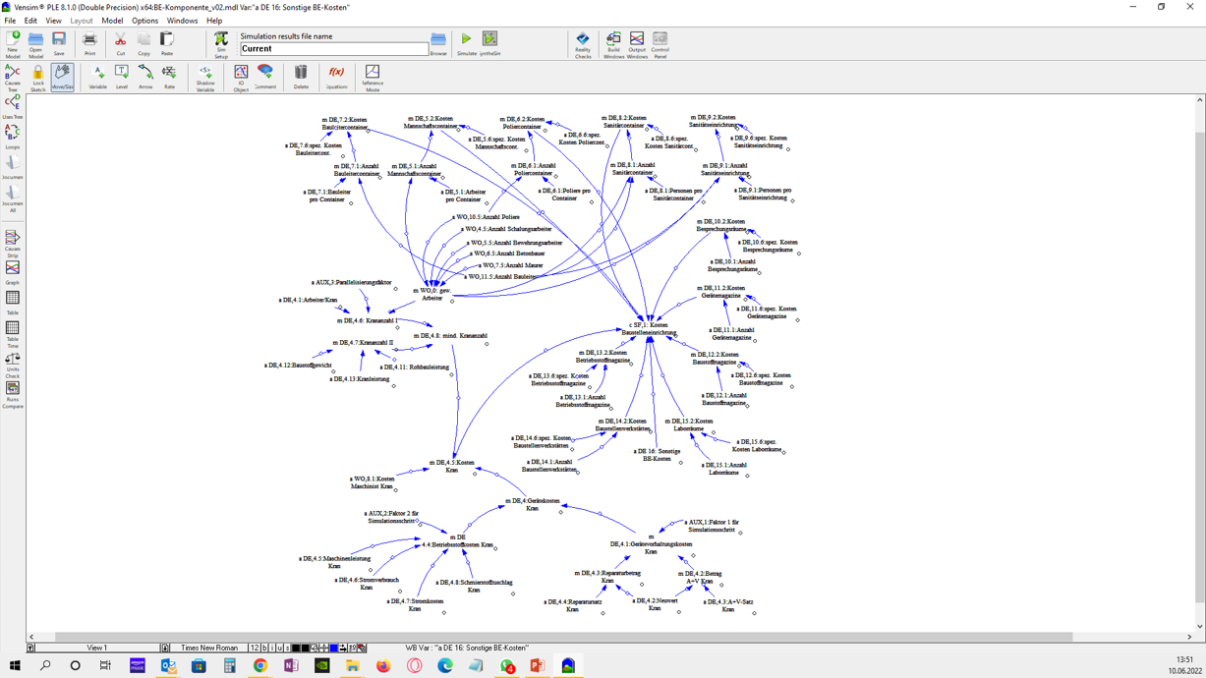The height and width of the screenshot is (678, 1206).
Task: Open the Windows menu
Action: point(182,21)
